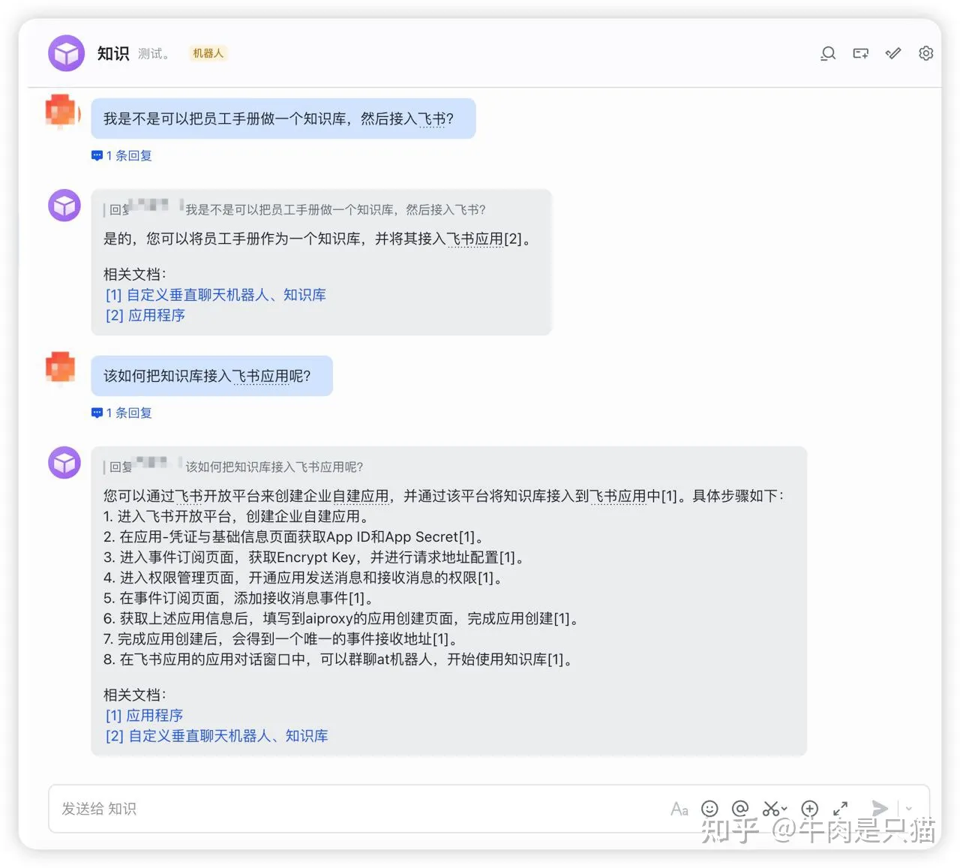Open link [1] 应用程序 in second answer
Image resolution: width=960 pixels, height=868 pixels.
(x=145, y=715)
